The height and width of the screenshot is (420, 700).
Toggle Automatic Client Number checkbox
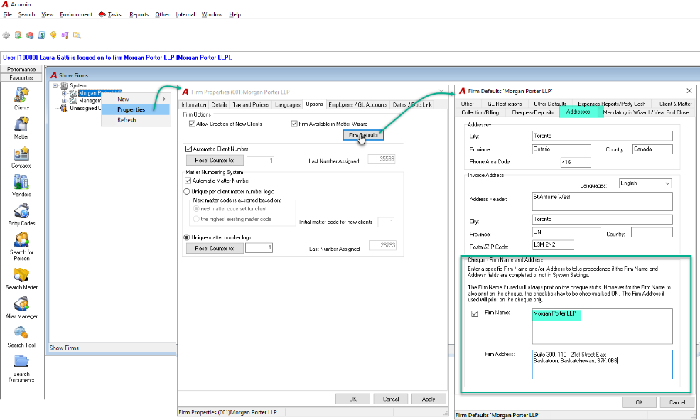point(188,149)
